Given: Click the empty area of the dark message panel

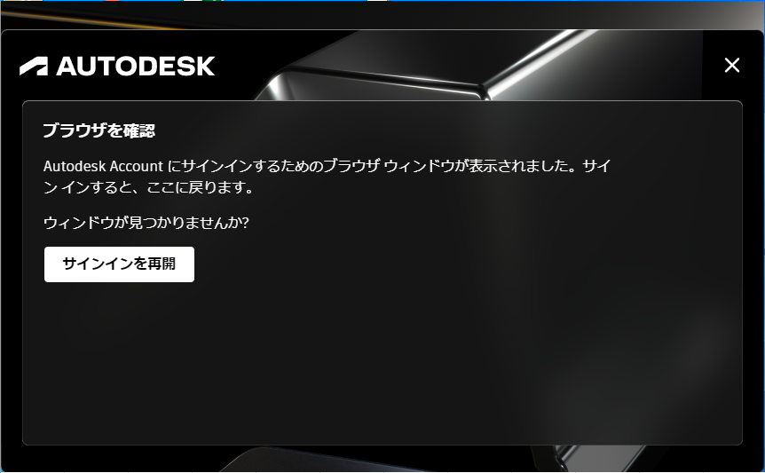Looking at the screenshot, I should tap(382, 361).
